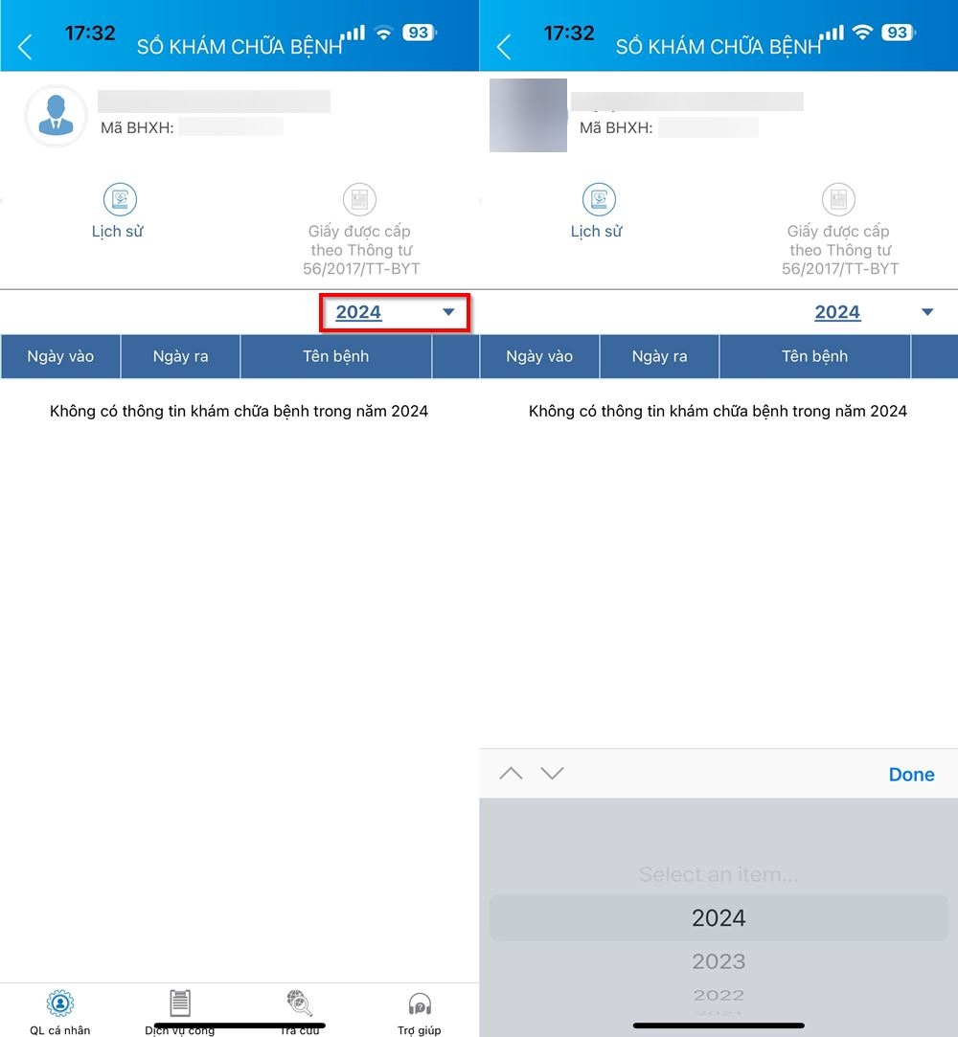
Task: Tap picker previous-field up chevron
Action: click(511, 773)
